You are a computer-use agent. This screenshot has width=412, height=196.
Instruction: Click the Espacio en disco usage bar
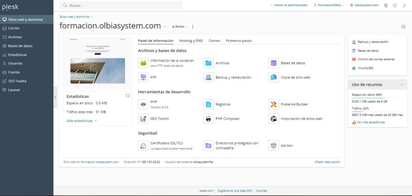pyautogui.click(x=377, y=98)
